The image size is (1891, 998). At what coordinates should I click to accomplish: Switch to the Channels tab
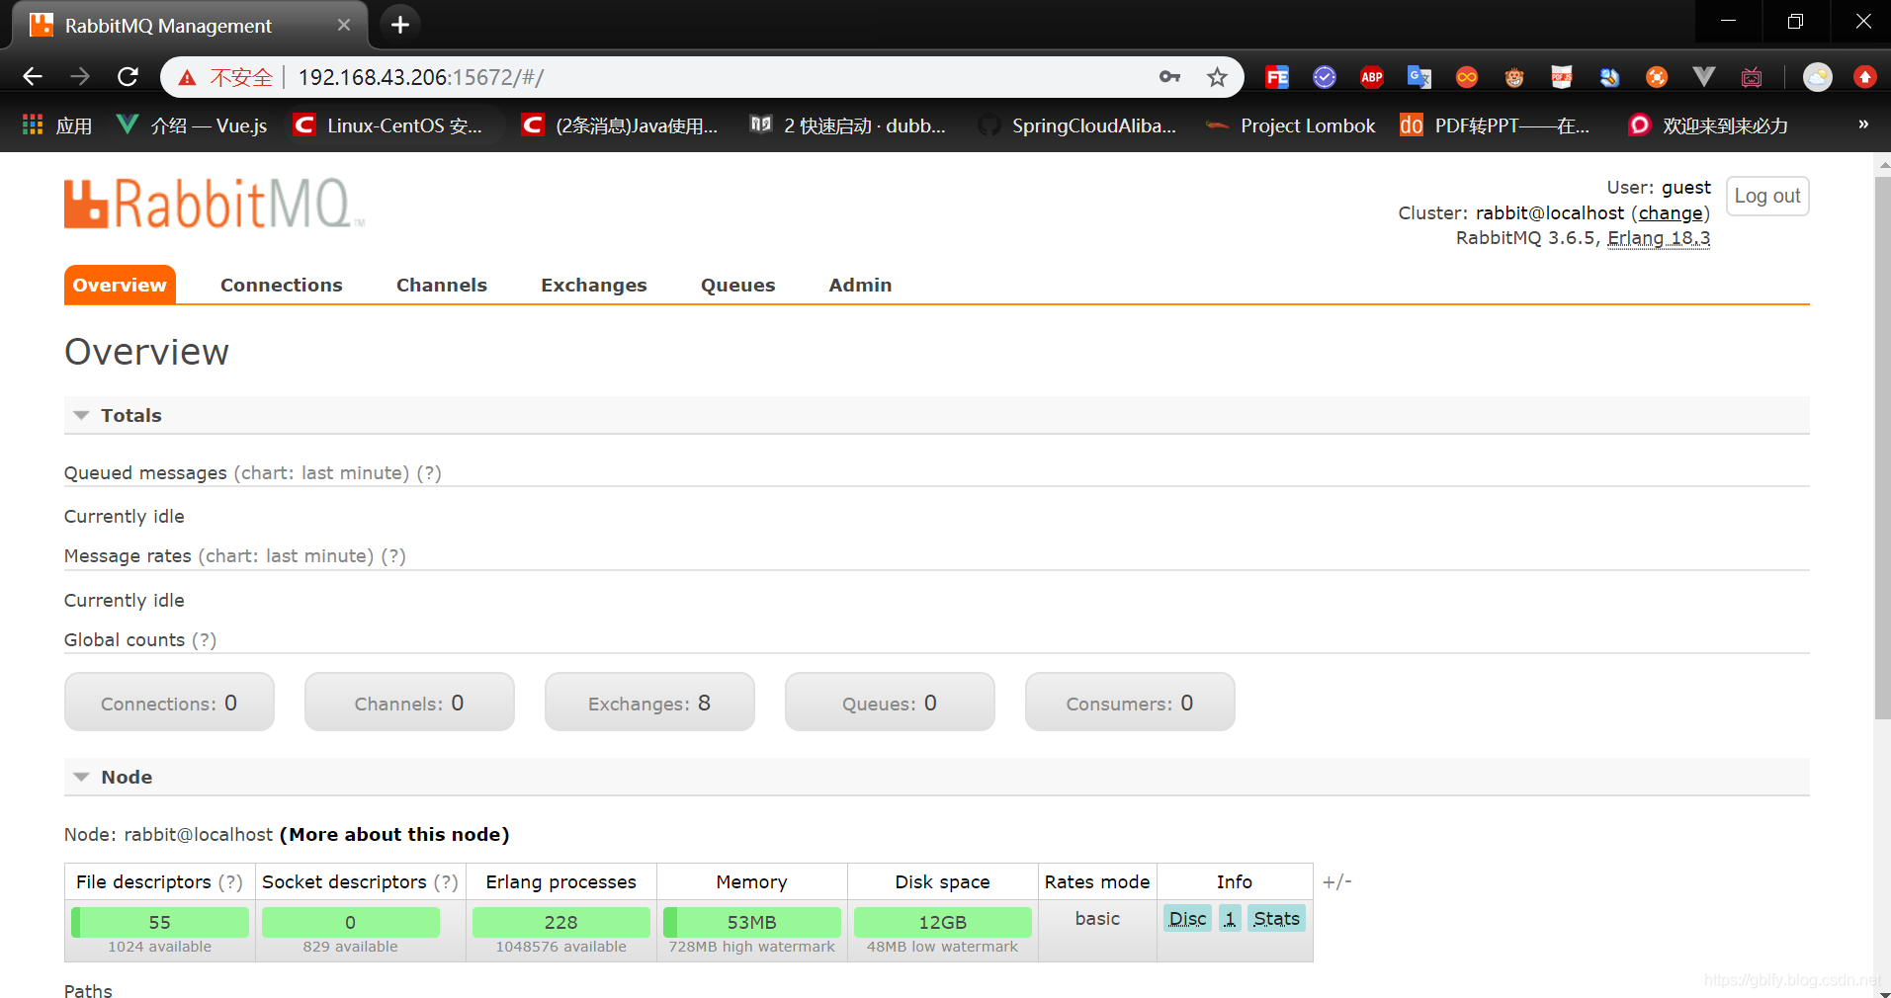442,285
